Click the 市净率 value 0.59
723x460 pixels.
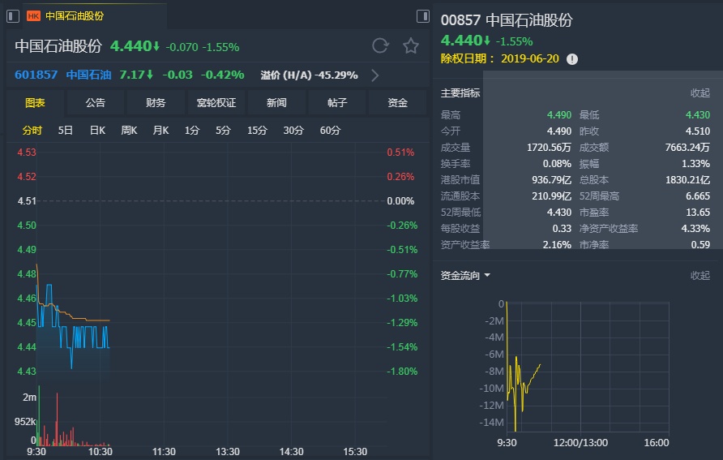click(700, 244)
